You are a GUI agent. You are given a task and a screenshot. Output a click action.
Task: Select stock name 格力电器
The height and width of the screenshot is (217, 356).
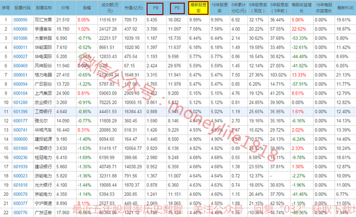[44, 75]
